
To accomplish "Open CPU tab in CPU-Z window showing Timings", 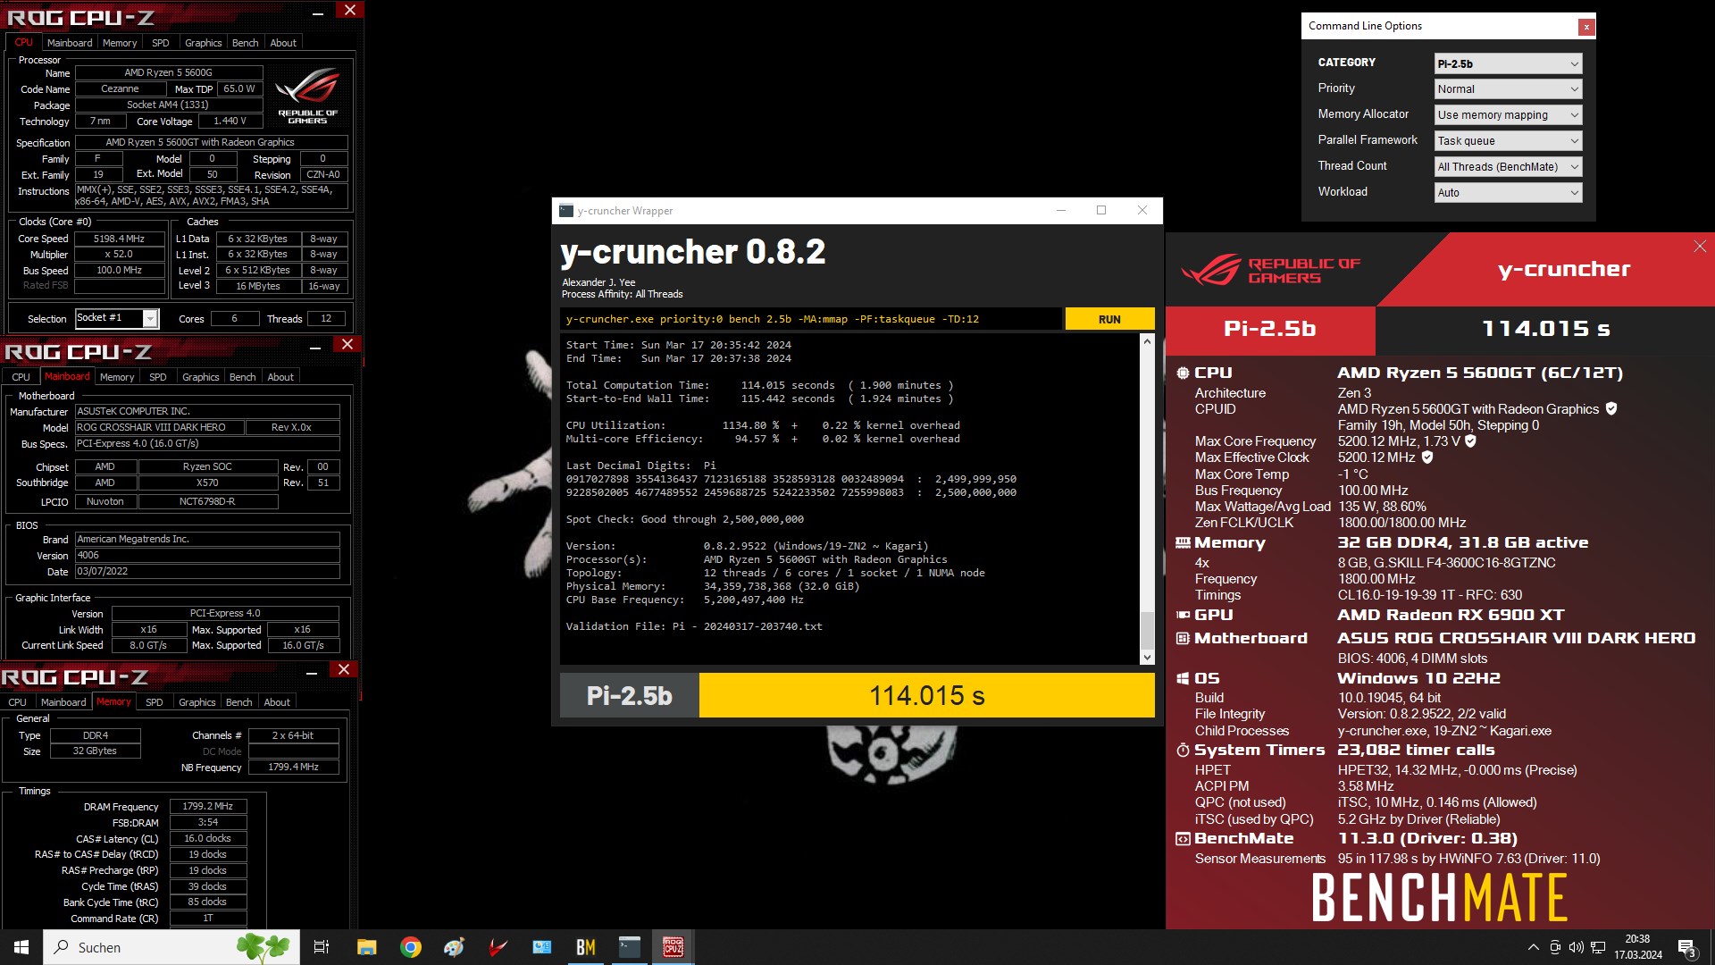I will [17, 702].
